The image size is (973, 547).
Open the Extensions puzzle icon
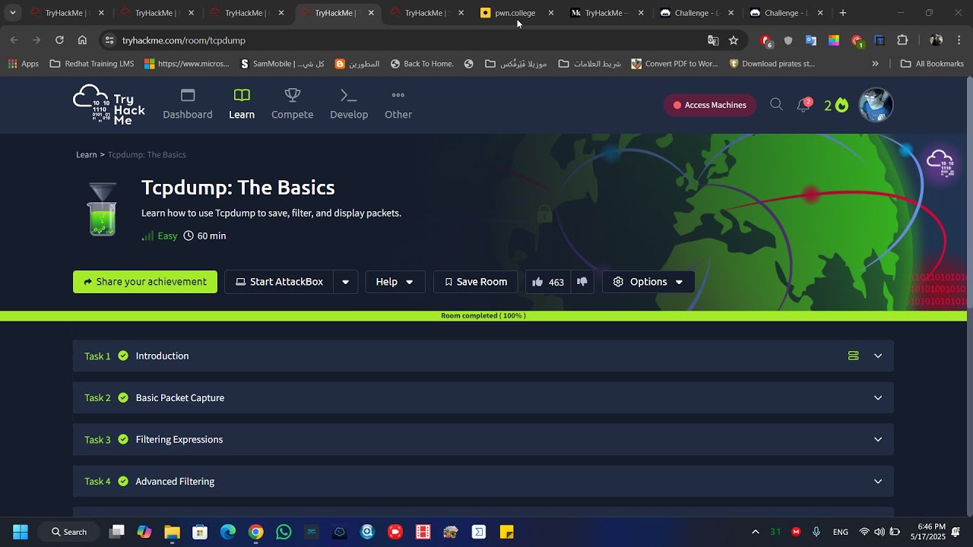[902, 40]
